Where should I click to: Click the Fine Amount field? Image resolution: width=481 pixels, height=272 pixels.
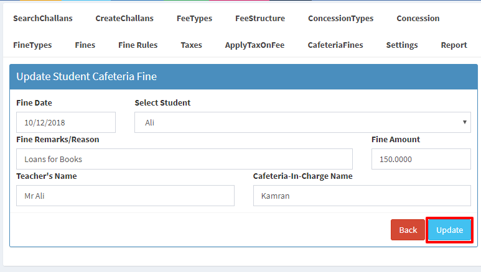click(421, 159)
